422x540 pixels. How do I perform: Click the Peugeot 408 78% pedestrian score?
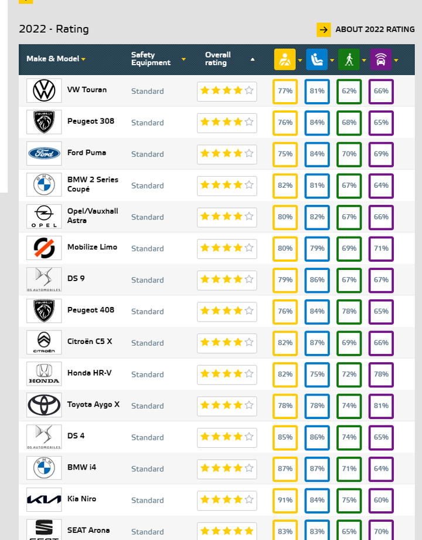[349, 311]
